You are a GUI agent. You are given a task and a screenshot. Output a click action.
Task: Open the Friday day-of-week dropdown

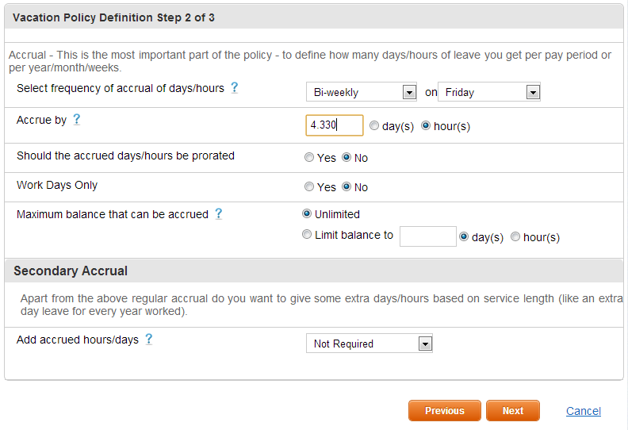[489, 92]
